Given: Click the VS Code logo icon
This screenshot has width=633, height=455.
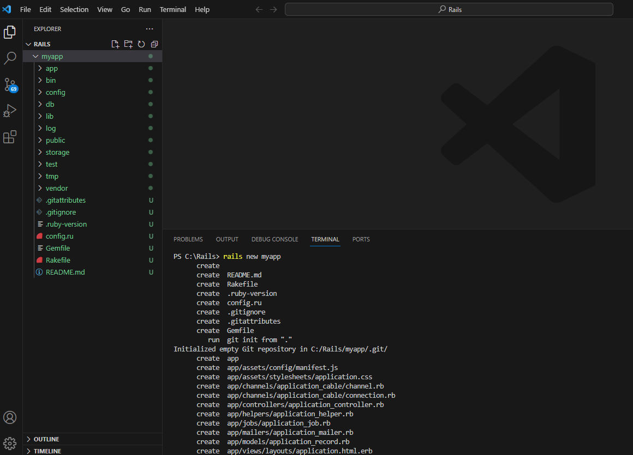Looking at the screenshot, I should tap(7, 9).
